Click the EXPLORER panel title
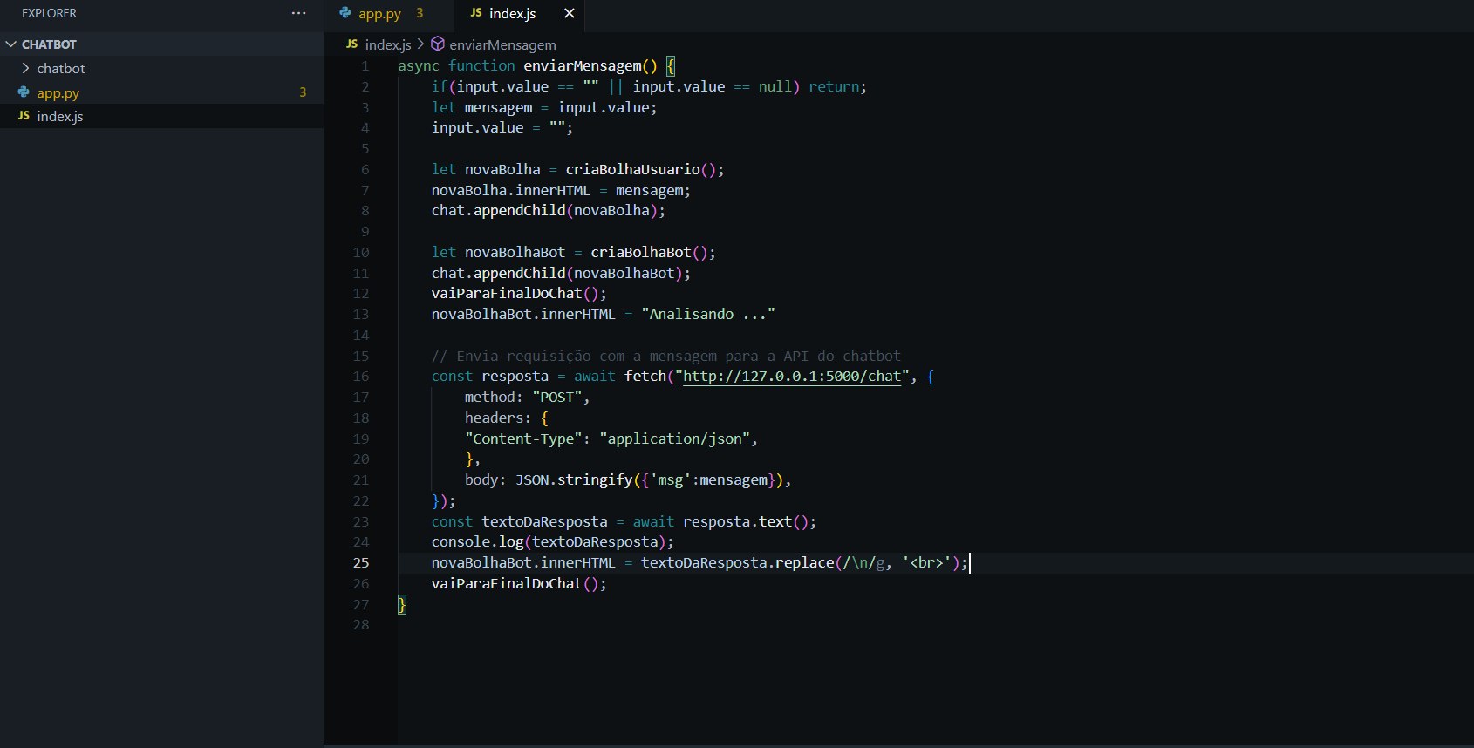Screen dimensions: 1474x748 (x=49, y=13)
